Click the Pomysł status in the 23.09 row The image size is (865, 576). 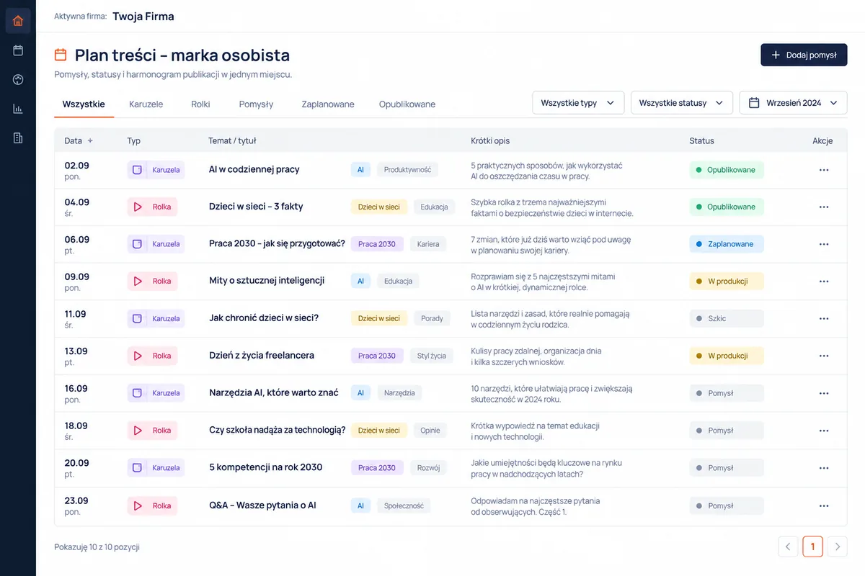(727, 505)
